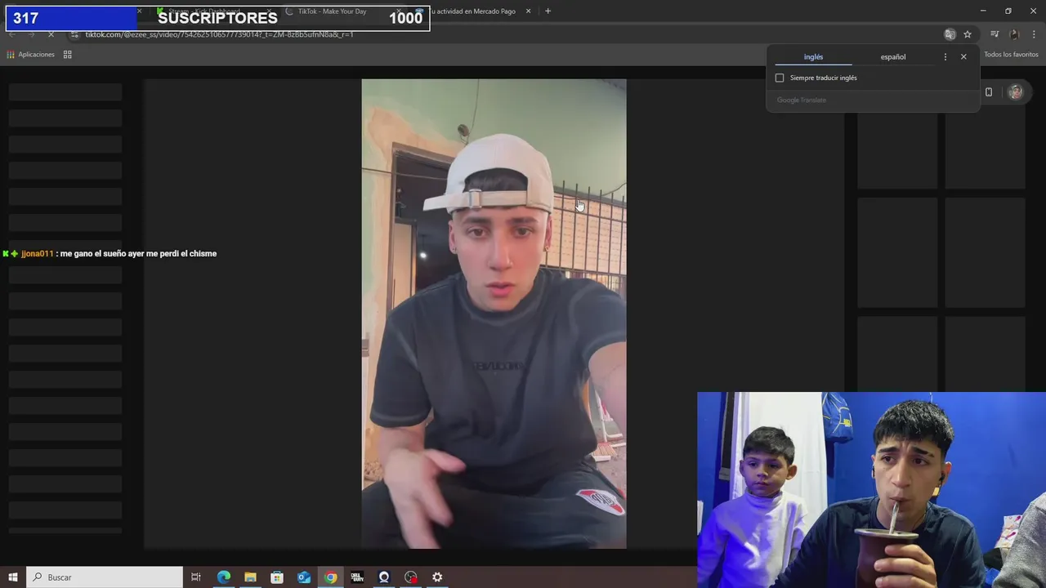Image resolution: width=1046 pixels, height=588 pixels.
Task: Click the jjona011 chat message
Action: pos(110,254)
